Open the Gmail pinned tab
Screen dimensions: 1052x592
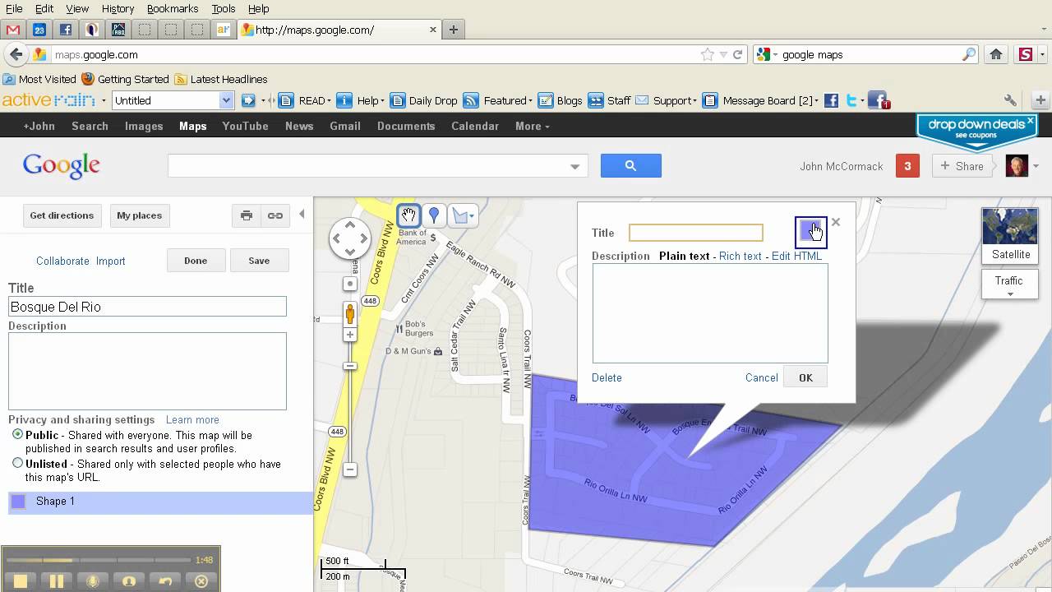pos(12,30)
